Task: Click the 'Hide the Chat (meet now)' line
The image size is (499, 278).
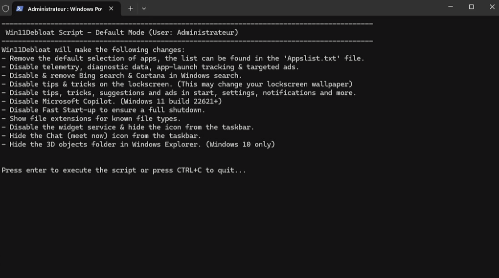Action: [101, 136]
